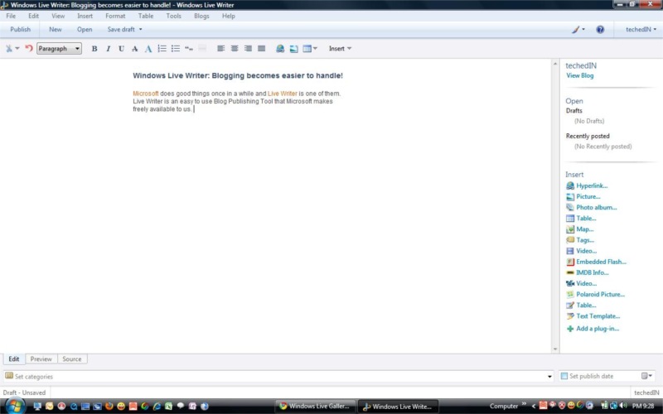Click the Text Template... sidebar link
This screenshot has width=663, height=414.
coord(598,316)
